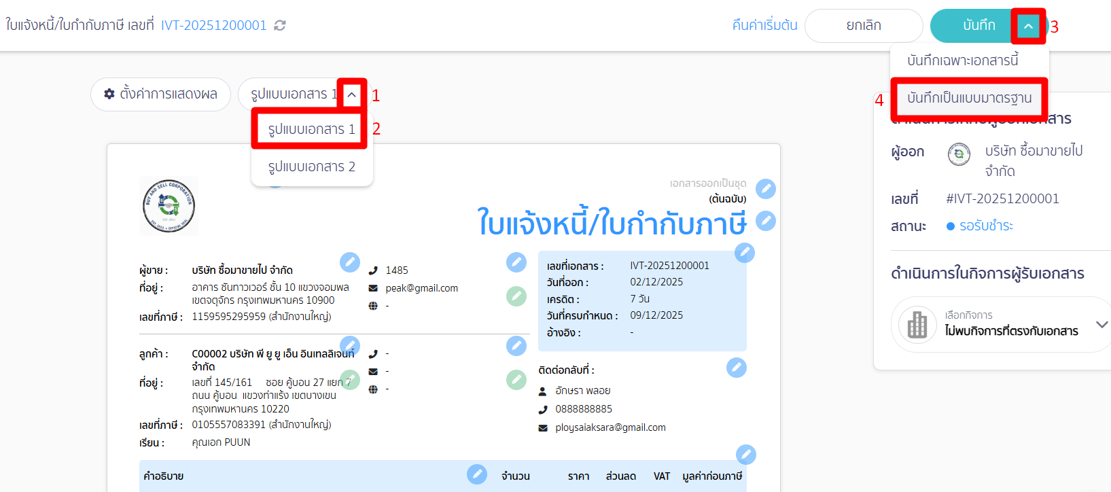
Task: Select บันทึกเป็นแบบมาตรฐาน from the save menu
Action: [x=969, y=98]
